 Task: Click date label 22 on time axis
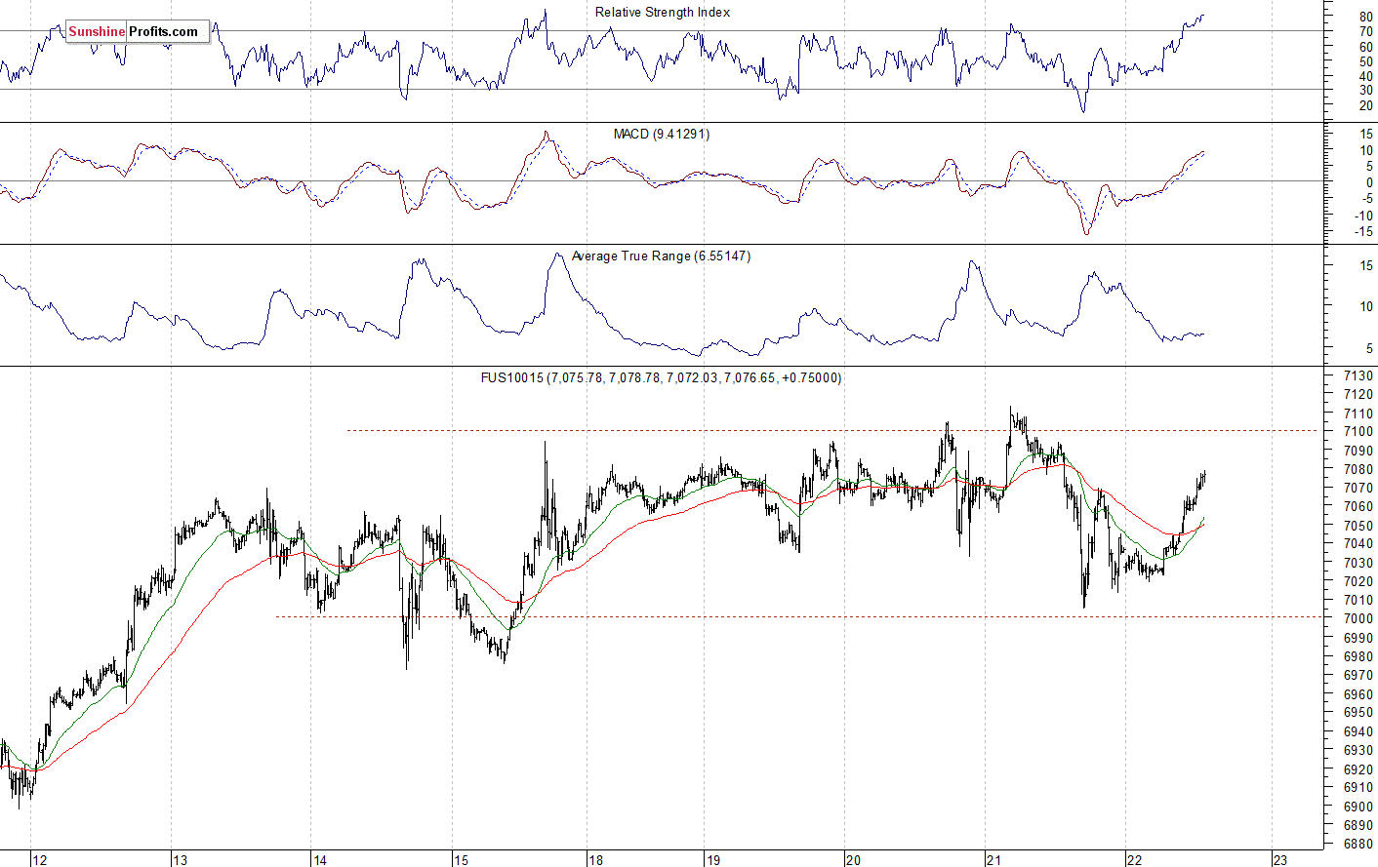[x=1134, y=859]
